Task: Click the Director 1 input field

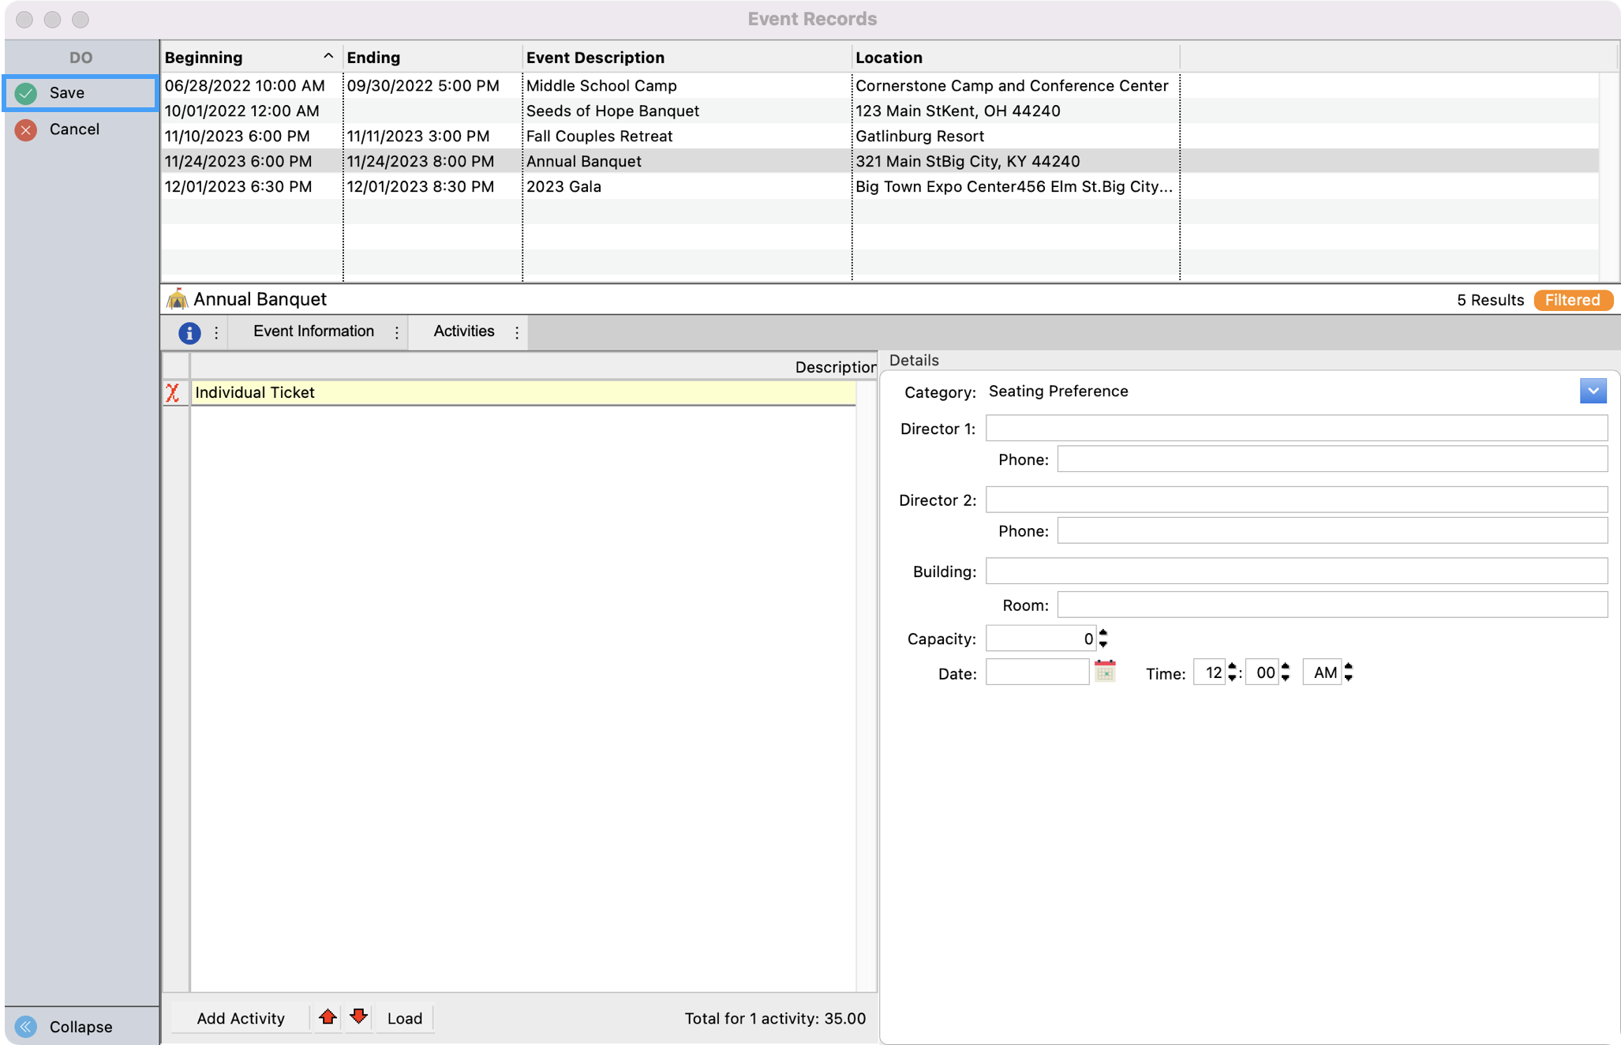Action: 1296,429
